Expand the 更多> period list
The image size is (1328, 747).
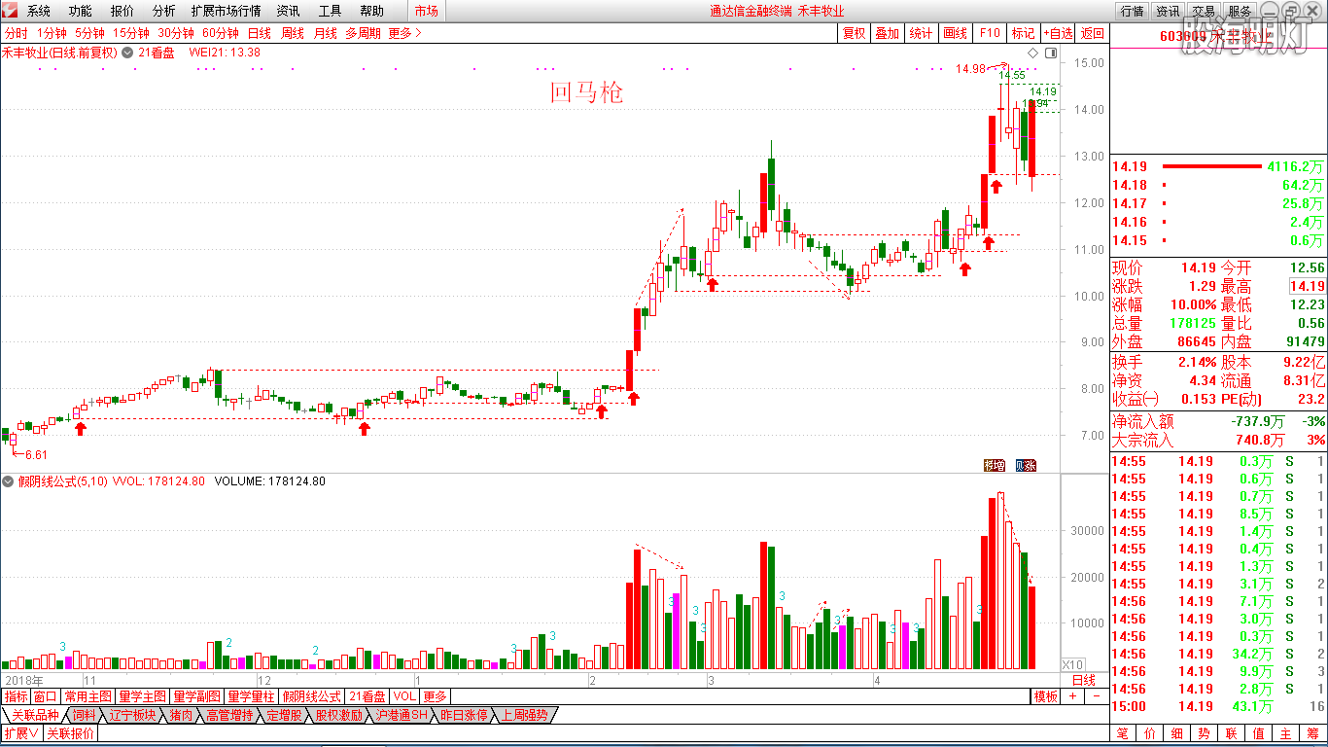point(404,33)
